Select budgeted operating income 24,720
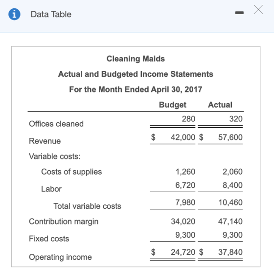The height and width of the screenshot is (269, 274). click(183, 252)
